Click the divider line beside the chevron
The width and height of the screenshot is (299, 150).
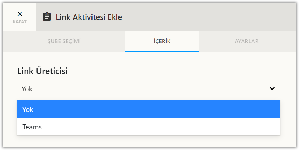(x=264, y=89)
